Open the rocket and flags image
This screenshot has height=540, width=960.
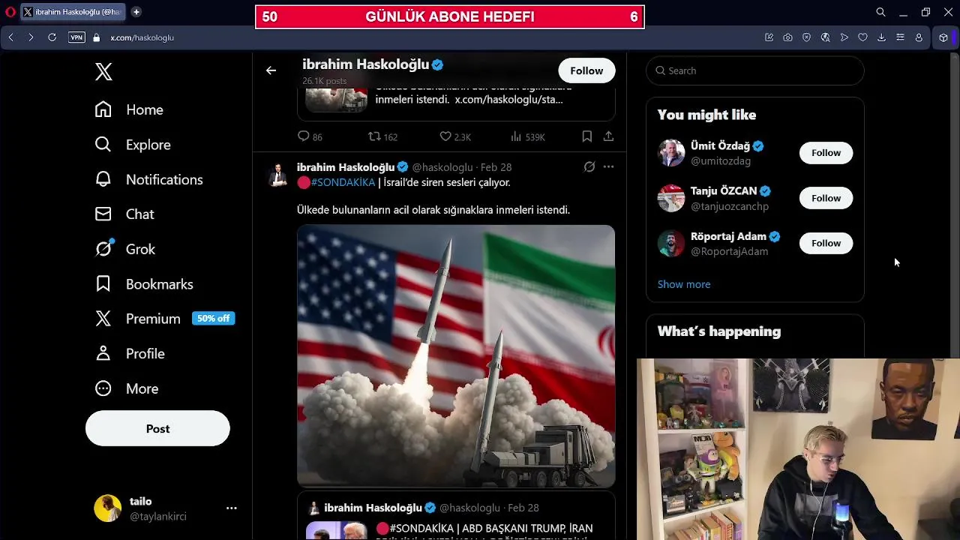tap(456, 355)
